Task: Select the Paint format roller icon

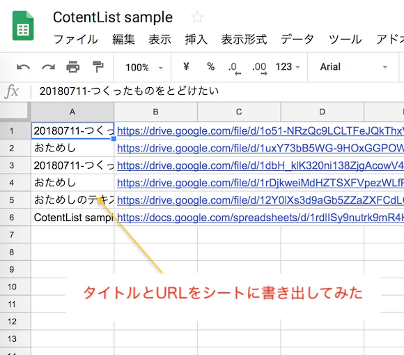Action: click(x=98, y=67)
